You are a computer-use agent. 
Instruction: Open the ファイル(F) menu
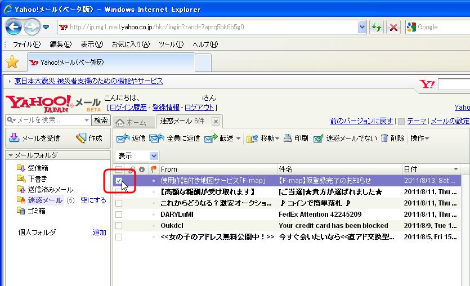click(x=26, y=44)
